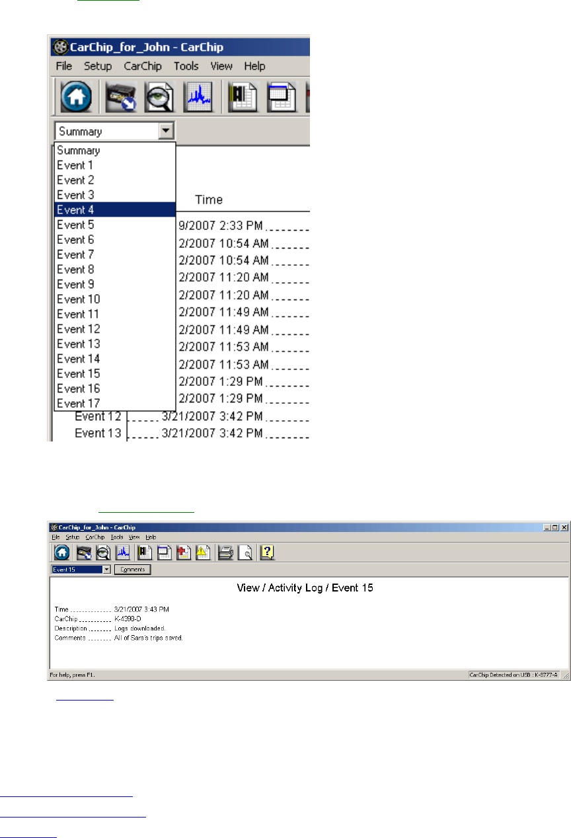Open CarChip menu in Event 15 window
The height and width of the screenshot is (838, 571).
pos(95,537)
